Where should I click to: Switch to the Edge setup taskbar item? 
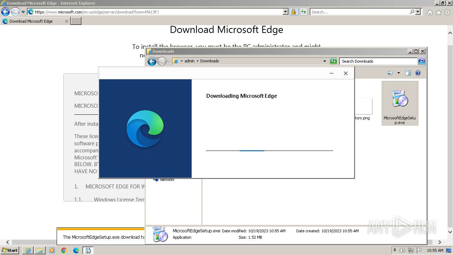point(88,250)
